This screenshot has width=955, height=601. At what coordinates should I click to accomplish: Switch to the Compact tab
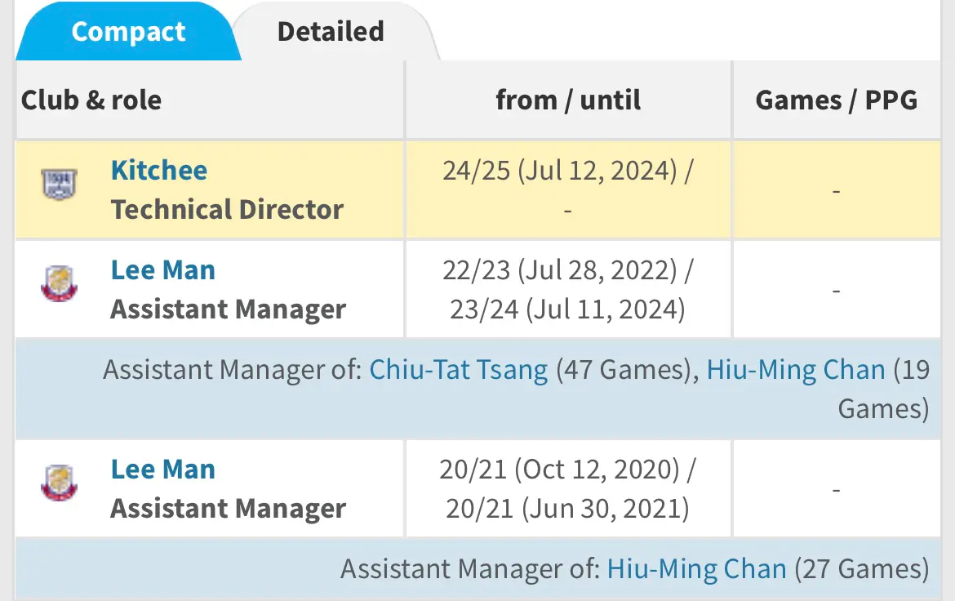coord(128,32)
